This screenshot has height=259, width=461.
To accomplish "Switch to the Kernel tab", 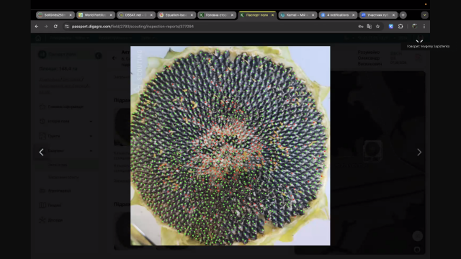I will tap(297, 15).
